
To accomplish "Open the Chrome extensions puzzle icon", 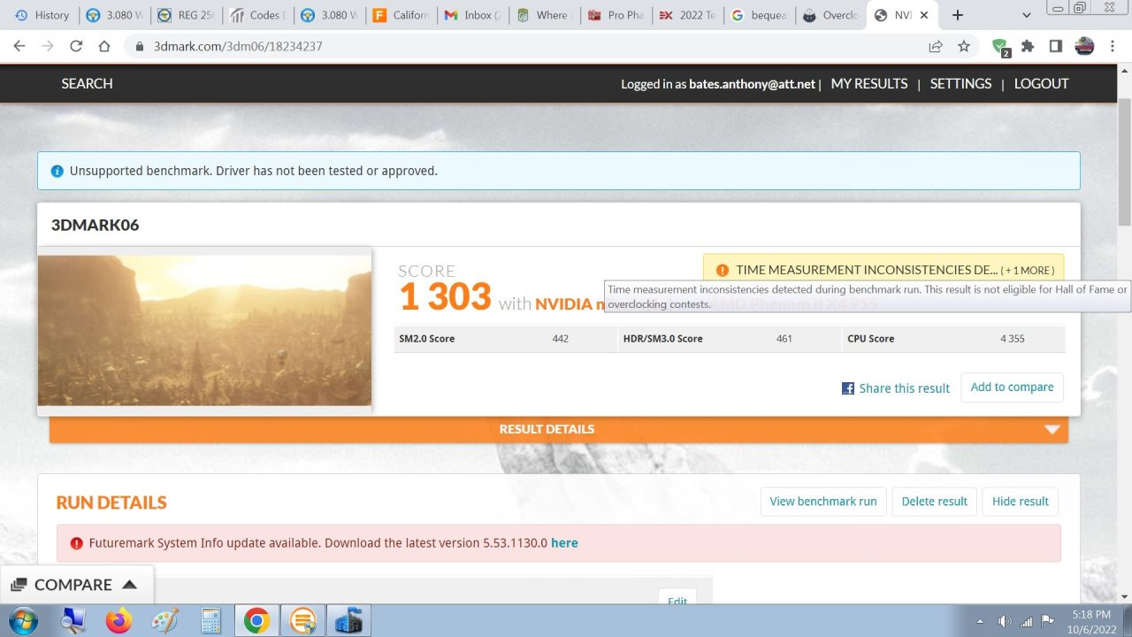I will pyautogui.click(x=1029, y=46).
